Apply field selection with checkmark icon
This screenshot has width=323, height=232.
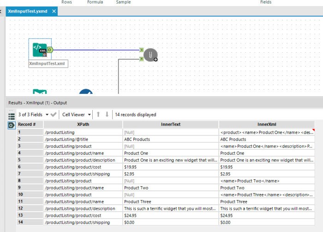pos(54,115)
